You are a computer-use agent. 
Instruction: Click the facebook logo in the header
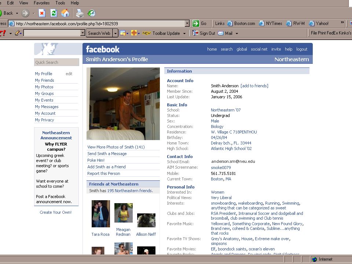click(103, 49)
